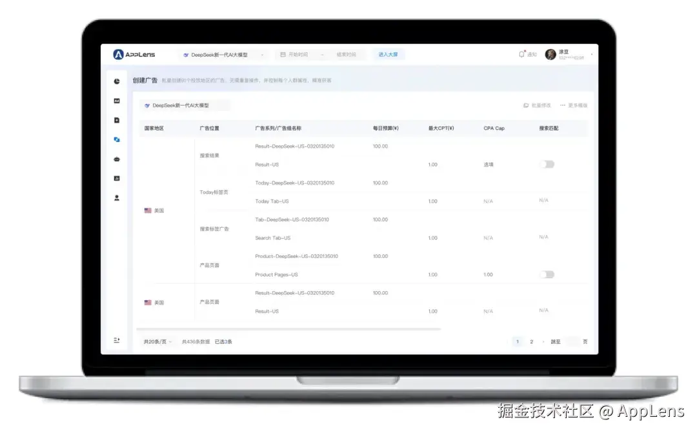
Task: Click the Product Pages-US ad group
Action: (x=276, y=275)
